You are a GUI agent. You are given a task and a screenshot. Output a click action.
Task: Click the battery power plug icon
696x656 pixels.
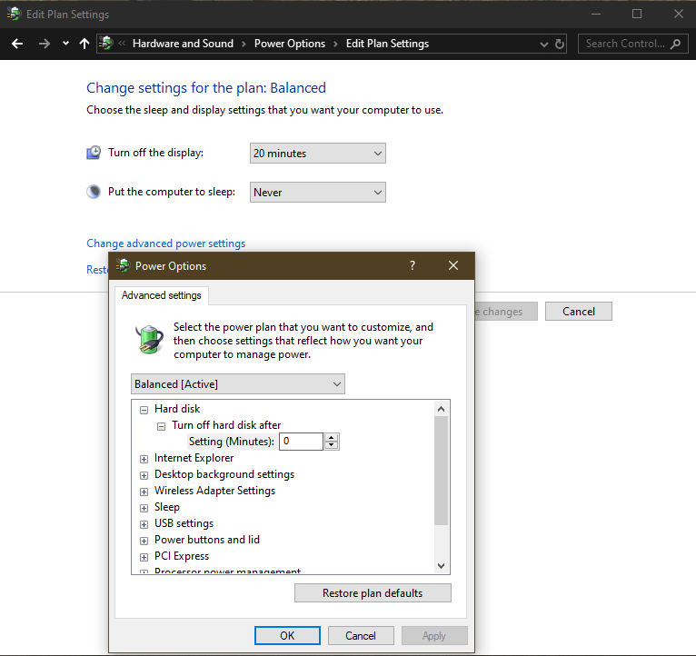(x=149, y=340)
